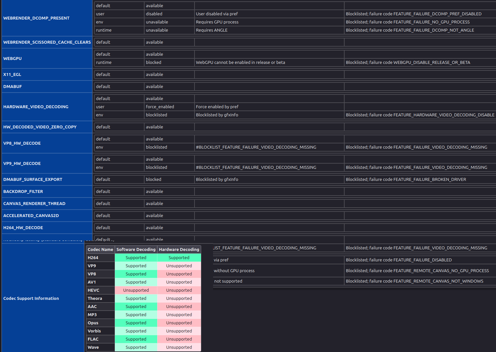Click 'Codec Name' column header
The height and width of the screenshot is (352, 496).
tap(101, 249)
